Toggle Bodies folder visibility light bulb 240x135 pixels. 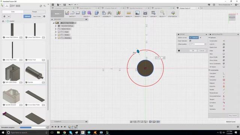tap(59, 35)
